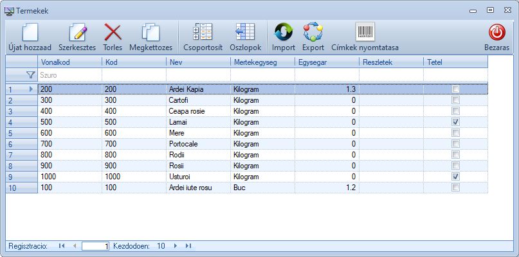Sort by the Mertekegyseg column header
Image resolution: width=519 pixels, height=257 pixels.
point(262,62)
